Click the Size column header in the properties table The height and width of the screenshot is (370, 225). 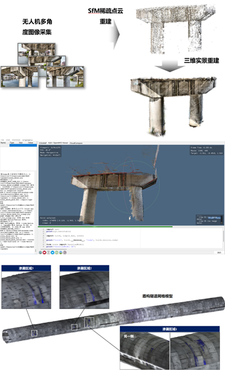[21, 143]
